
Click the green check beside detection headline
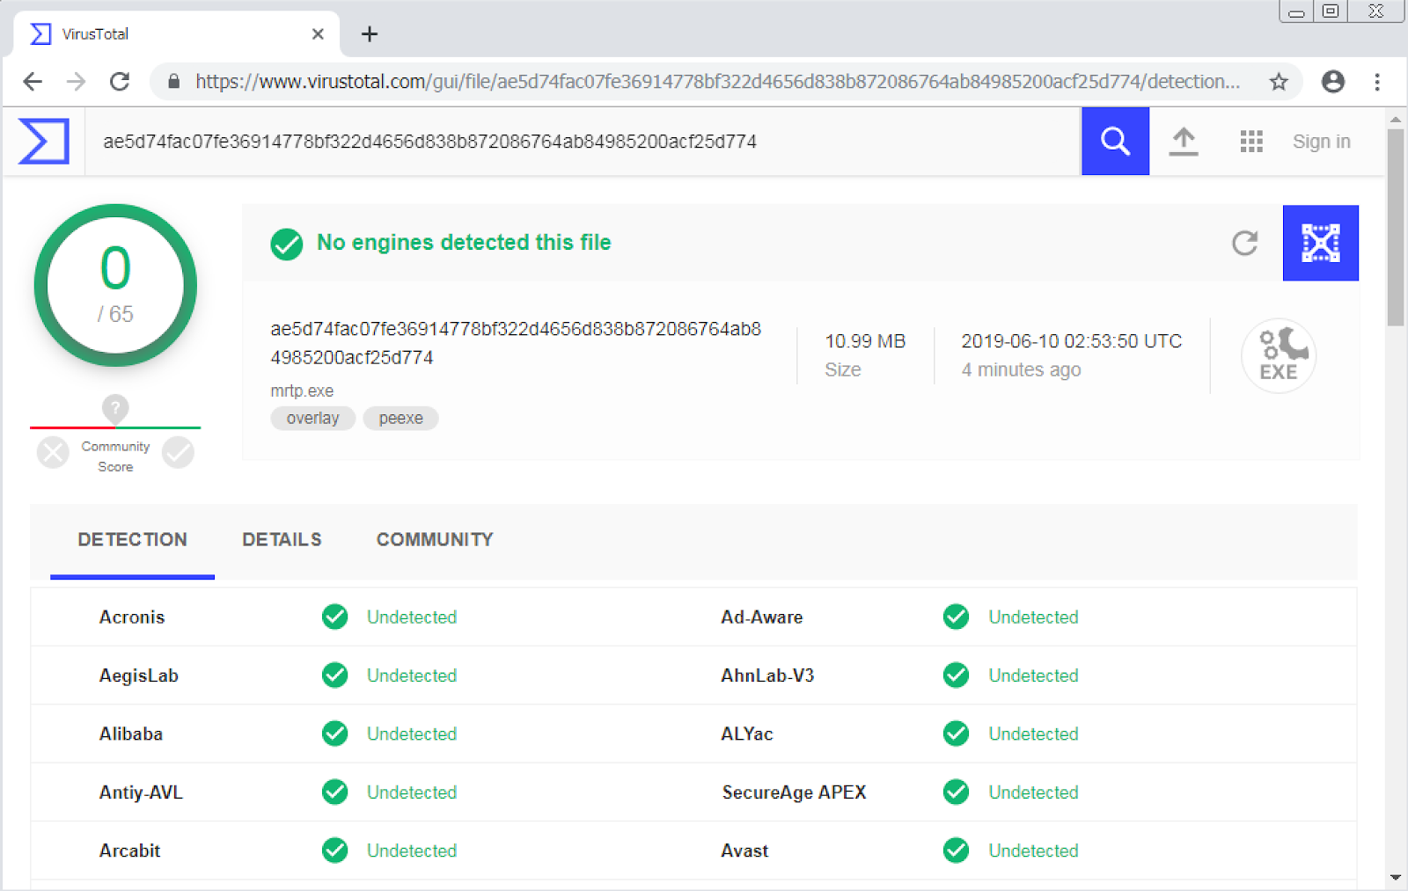click(287, 244)
